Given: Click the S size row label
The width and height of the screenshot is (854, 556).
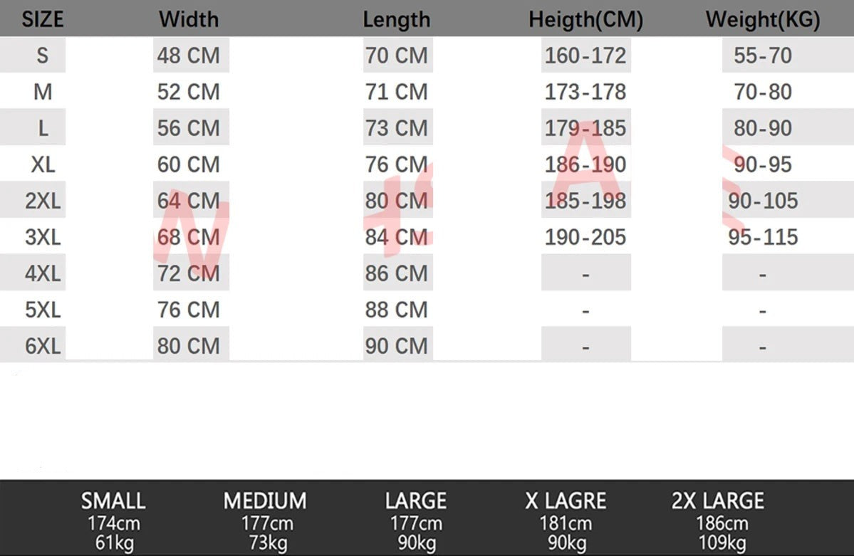Looking at the screenshot, I should 42,56.
